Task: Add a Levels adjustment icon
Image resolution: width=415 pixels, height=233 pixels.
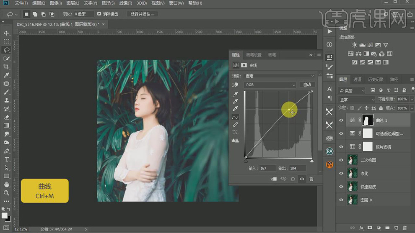Action: [362, 45]
